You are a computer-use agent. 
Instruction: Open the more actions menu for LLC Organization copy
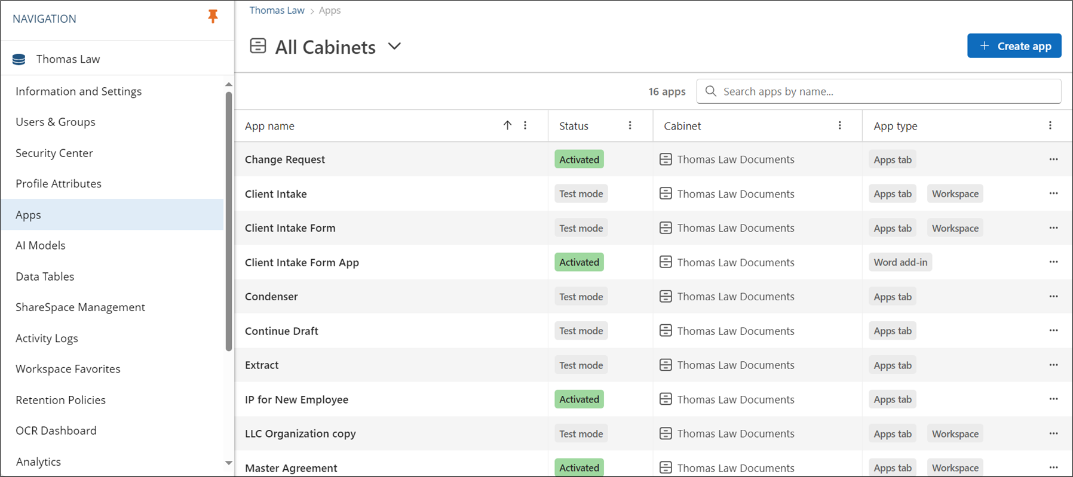[x=1053, y=433]
